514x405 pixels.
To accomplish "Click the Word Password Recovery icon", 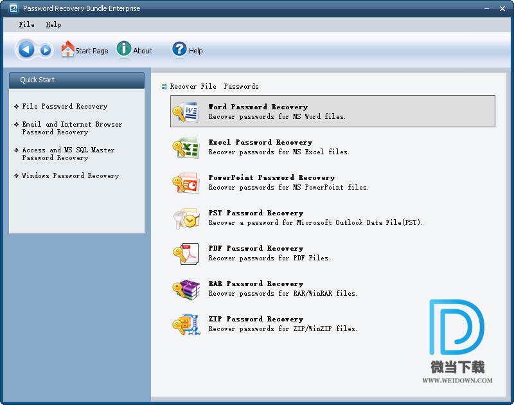I will tap(186, 112).
